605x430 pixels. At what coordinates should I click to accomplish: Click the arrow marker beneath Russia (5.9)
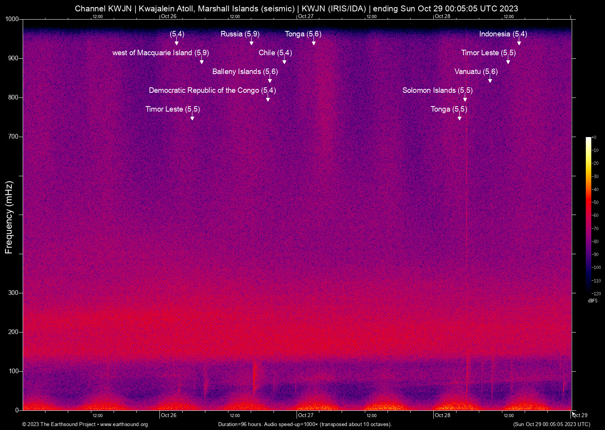252,42
